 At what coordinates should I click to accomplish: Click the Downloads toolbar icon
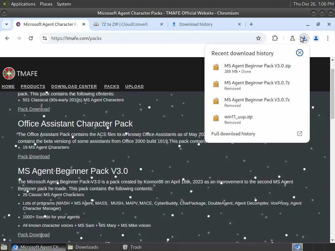tap(304, 38)
